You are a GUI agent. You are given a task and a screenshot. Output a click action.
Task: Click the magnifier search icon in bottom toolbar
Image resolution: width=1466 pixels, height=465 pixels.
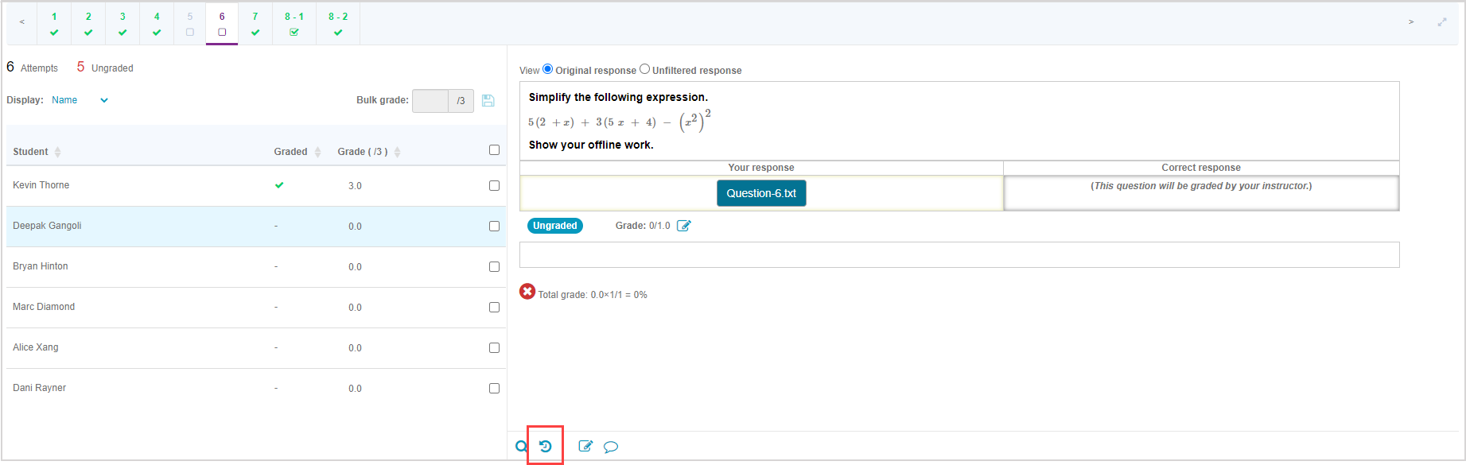pyautogui.click(x=521, y=447)
